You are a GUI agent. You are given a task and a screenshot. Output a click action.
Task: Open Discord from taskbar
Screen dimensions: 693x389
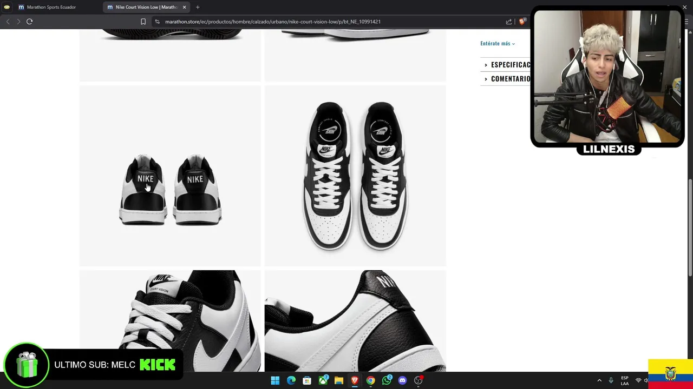coord(402,380)
